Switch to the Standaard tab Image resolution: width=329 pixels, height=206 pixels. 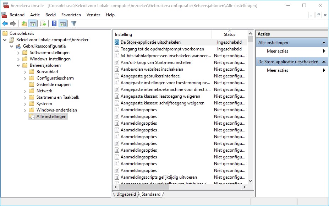click(151, 194)
